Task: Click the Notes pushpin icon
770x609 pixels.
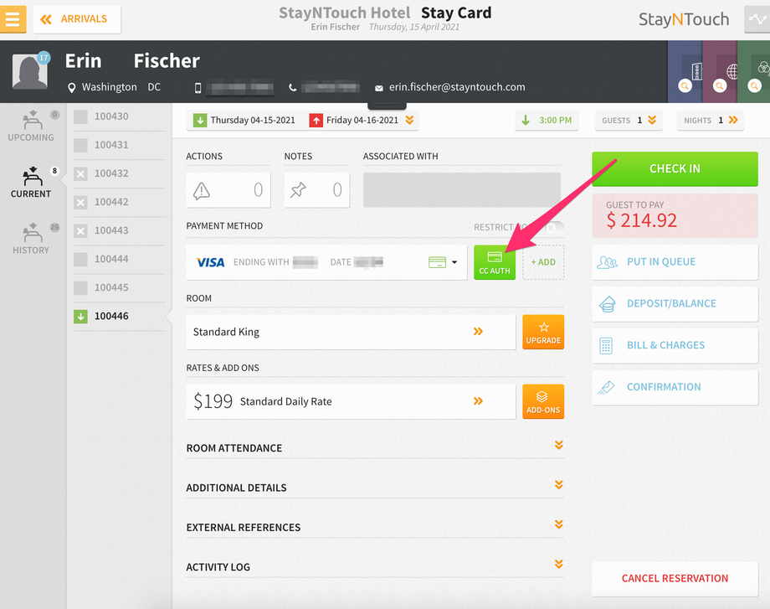Action: [x=298, y=189]
